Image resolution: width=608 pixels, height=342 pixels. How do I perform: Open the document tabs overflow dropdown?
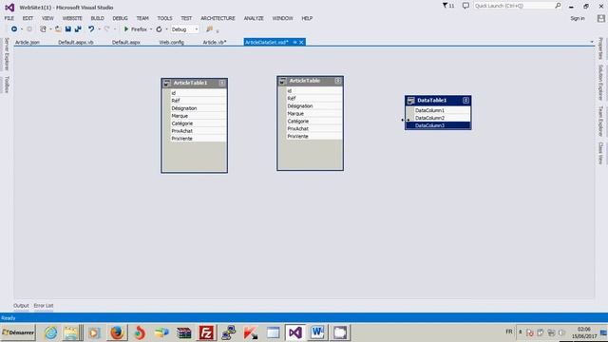coord(592,42)
